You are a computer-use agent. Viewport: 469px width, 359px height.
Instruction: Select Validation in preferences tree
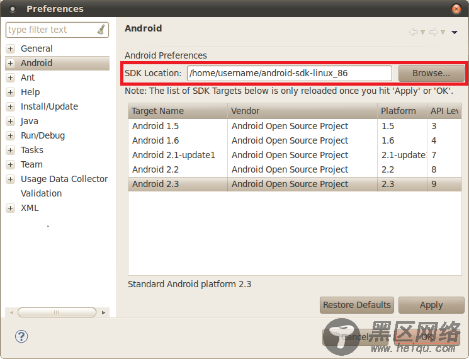click(42, 193)
